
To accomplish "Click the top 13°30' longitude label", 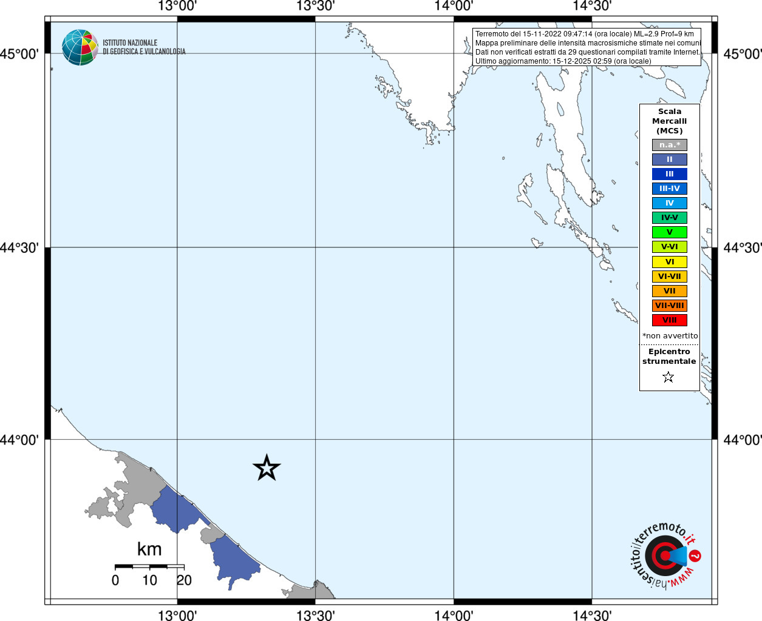I will pyautogui.click(x=315, y=6).
